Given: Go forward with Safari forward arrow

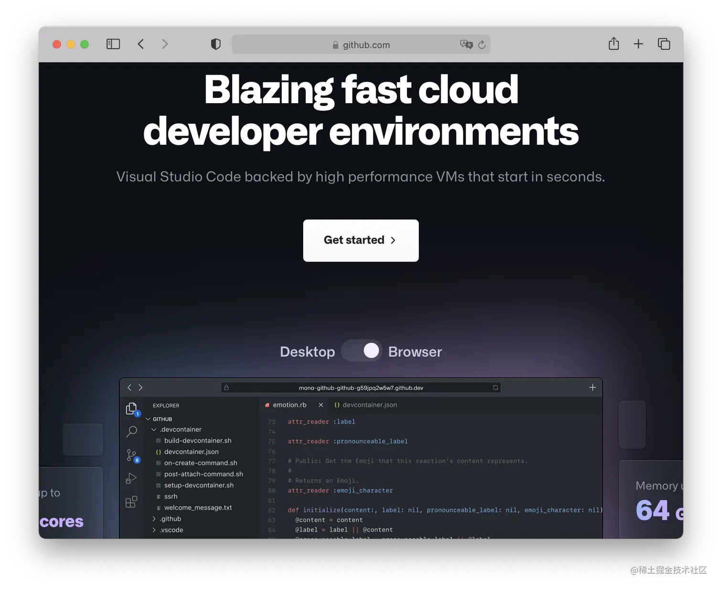Looking at the screenshot, I should click(x=165, y=44).
